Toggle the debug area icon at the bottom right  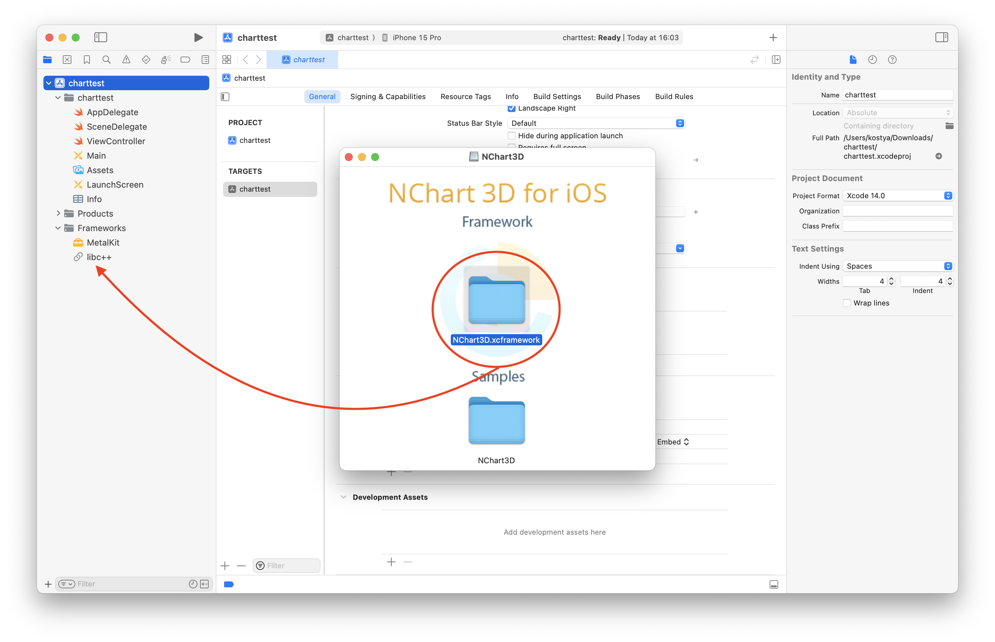pyautogui.click(x=774, y=584)
